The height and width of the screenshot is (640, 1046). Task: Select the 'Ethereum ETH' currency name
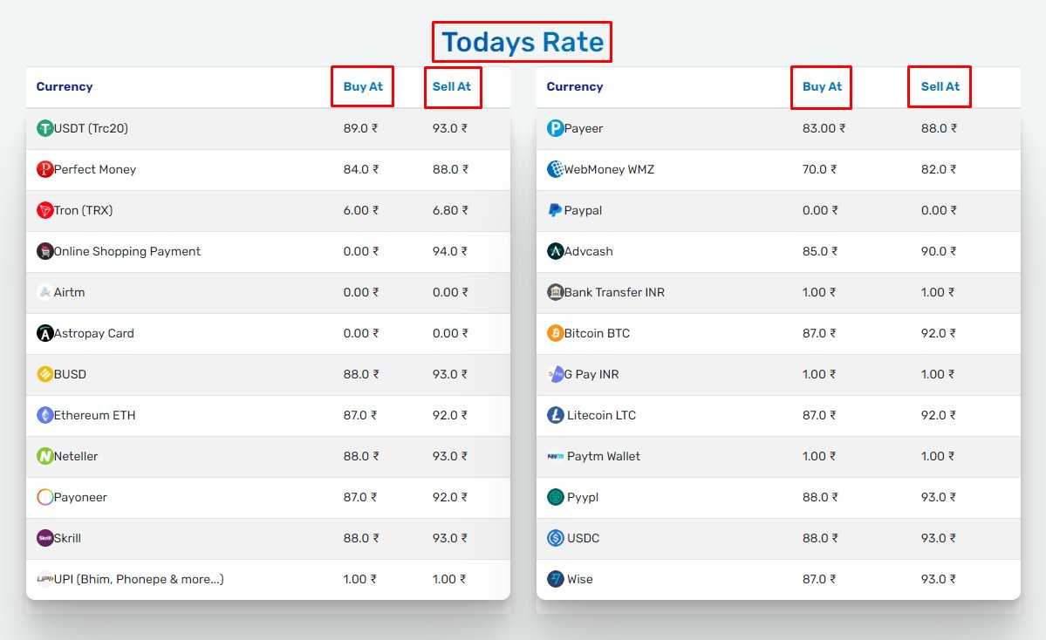(x=94, y=415)
